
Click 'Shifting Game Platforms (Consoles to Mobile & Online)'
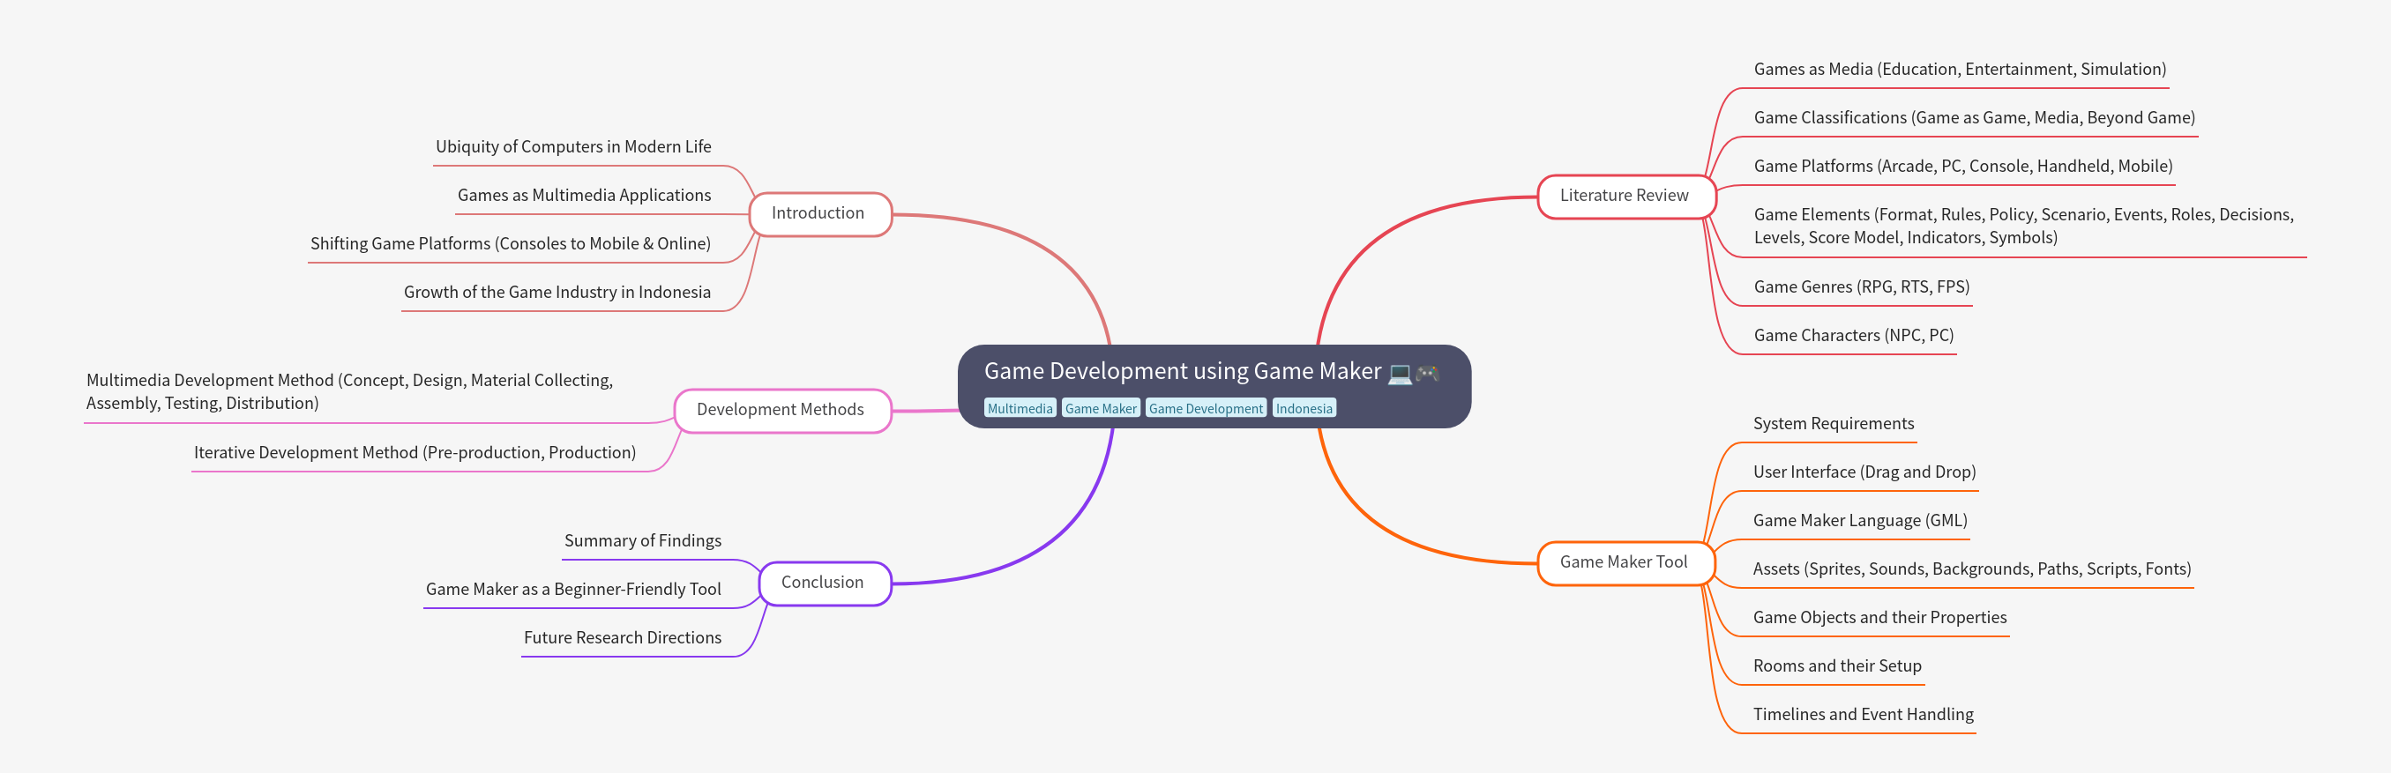tap(511, 243)
